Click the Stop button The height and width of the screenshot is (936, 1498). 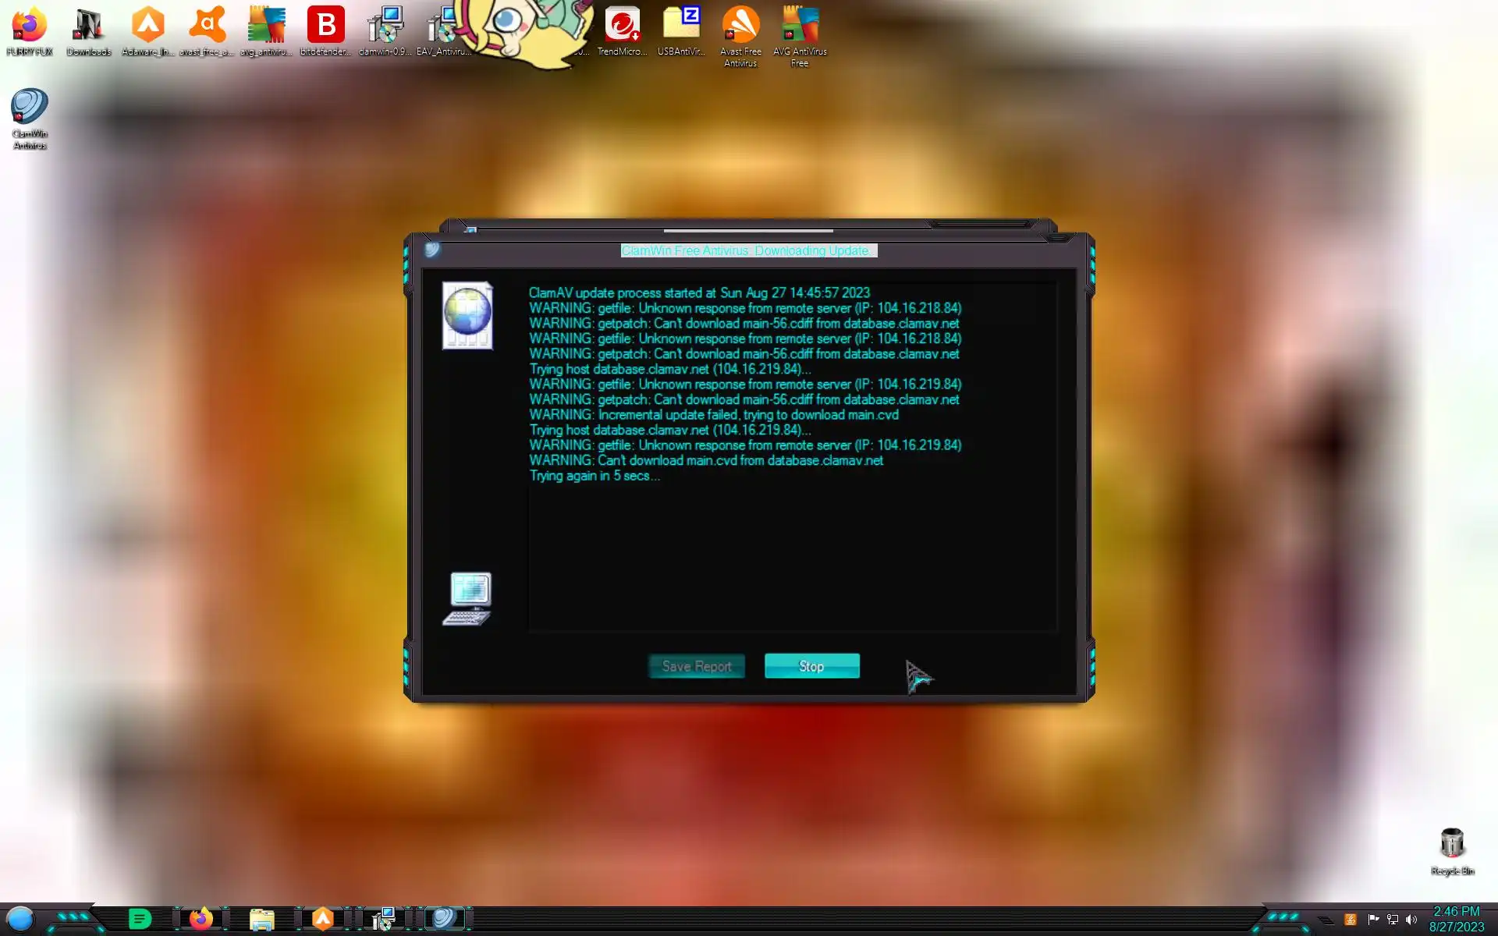click(811, 666)
